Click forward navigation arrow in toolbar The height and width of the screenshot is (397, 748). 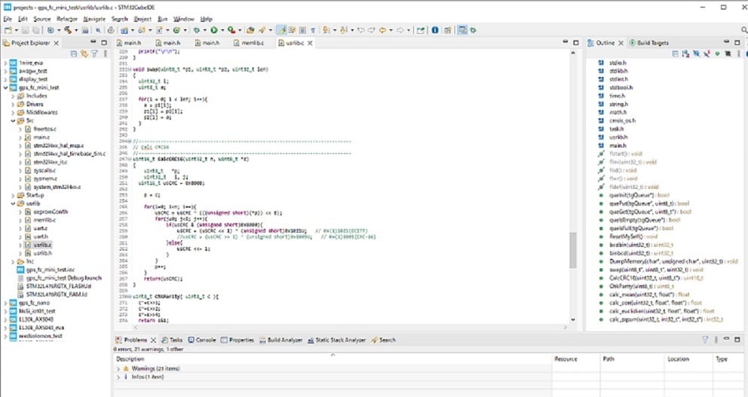400,30
